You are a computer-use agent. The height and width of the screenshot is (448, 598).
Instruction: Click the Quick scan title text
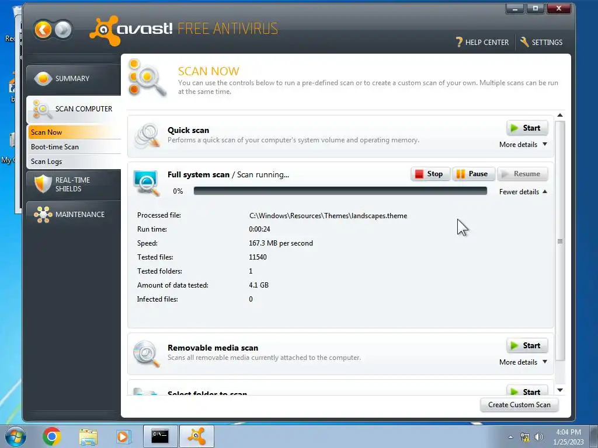(189, 130)
